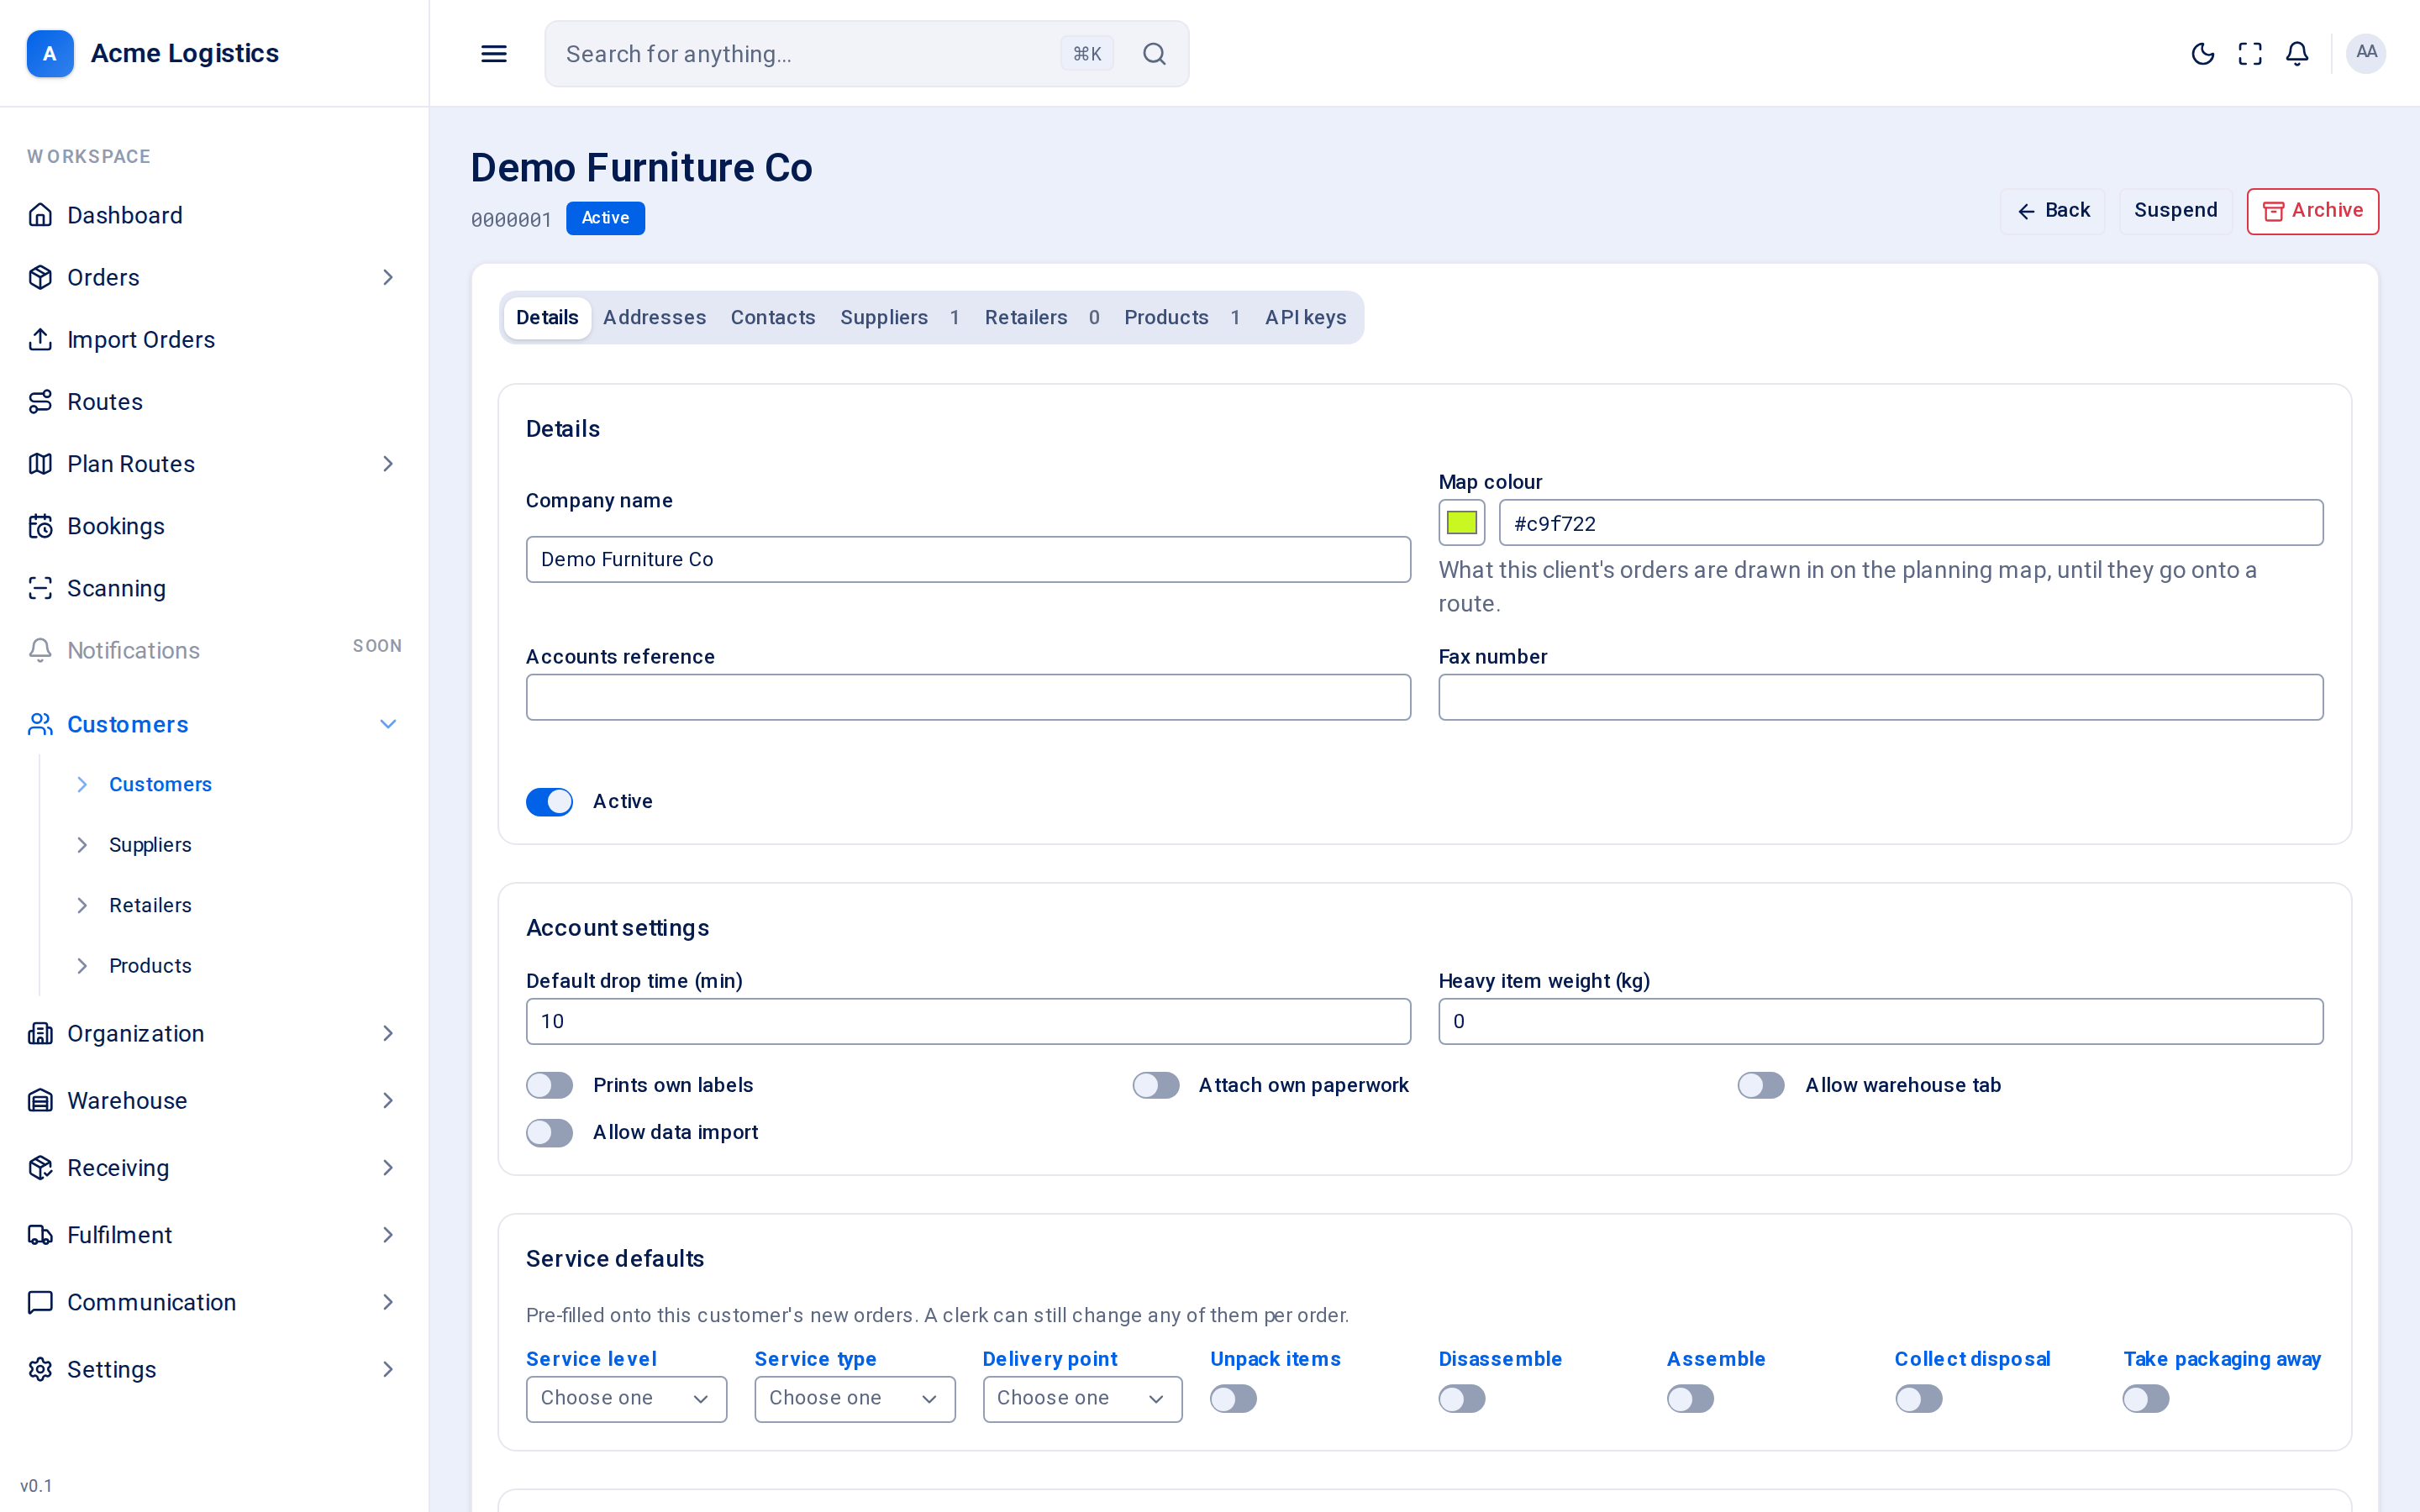Open Dashboard from the sidebar
The image size is (2420, 1512).
click(x=214, y=215)
